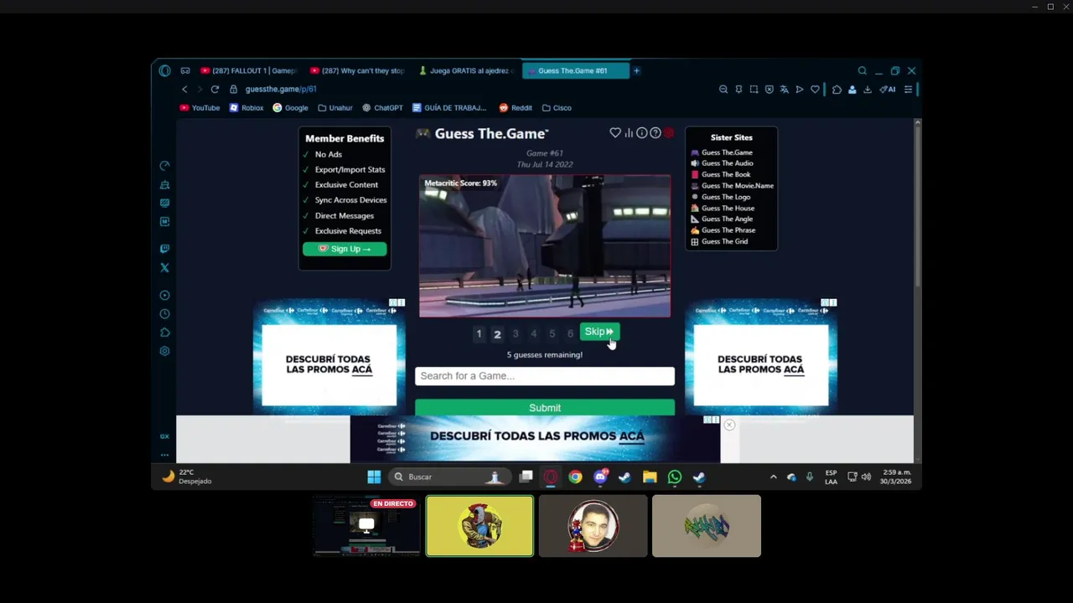Open GX Cleaner in Opera sidebar
The height and width of the screenshot is (603, 1073).
164,184
